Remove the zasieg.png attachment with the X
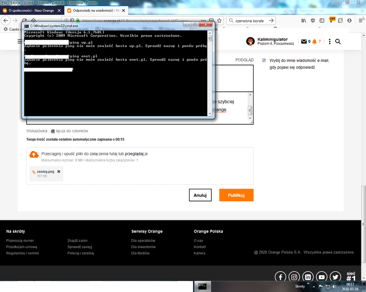The width and height of the screenshot is (366, 292). 59,171
